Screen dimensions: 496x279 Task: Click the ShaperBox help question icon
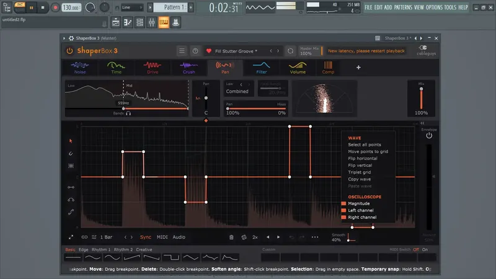click(x=195, y=51)
